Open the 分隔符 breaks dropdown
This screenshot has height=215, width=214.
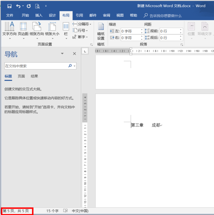tap(82, 24)
